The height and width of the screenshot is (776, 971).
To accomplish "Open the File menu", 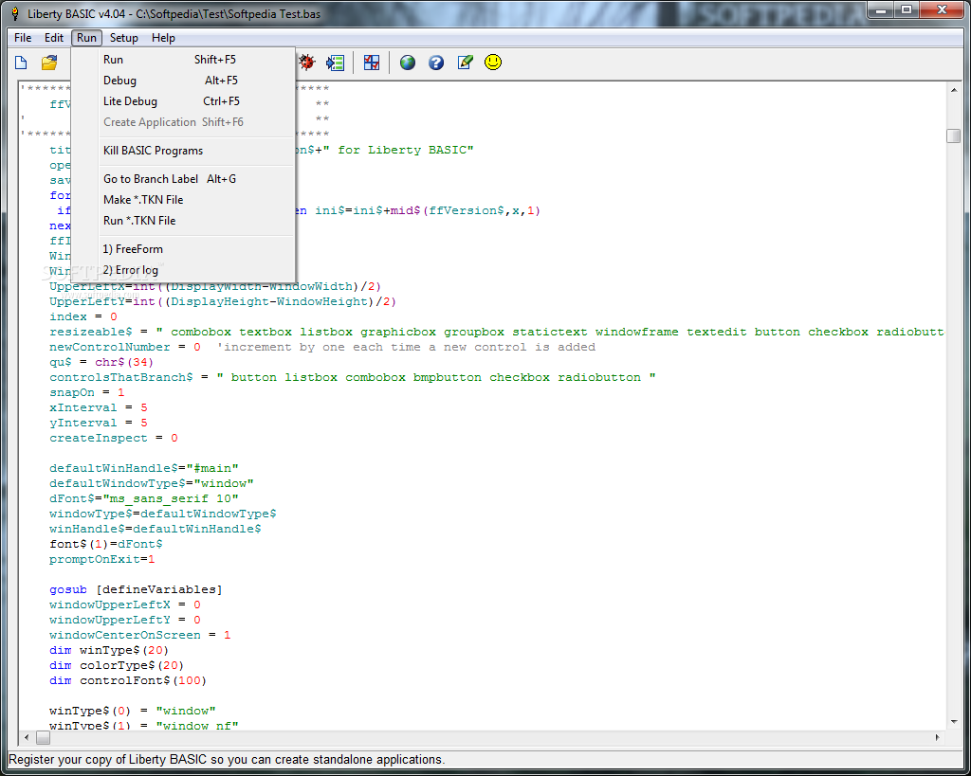I will coord(23,38).
